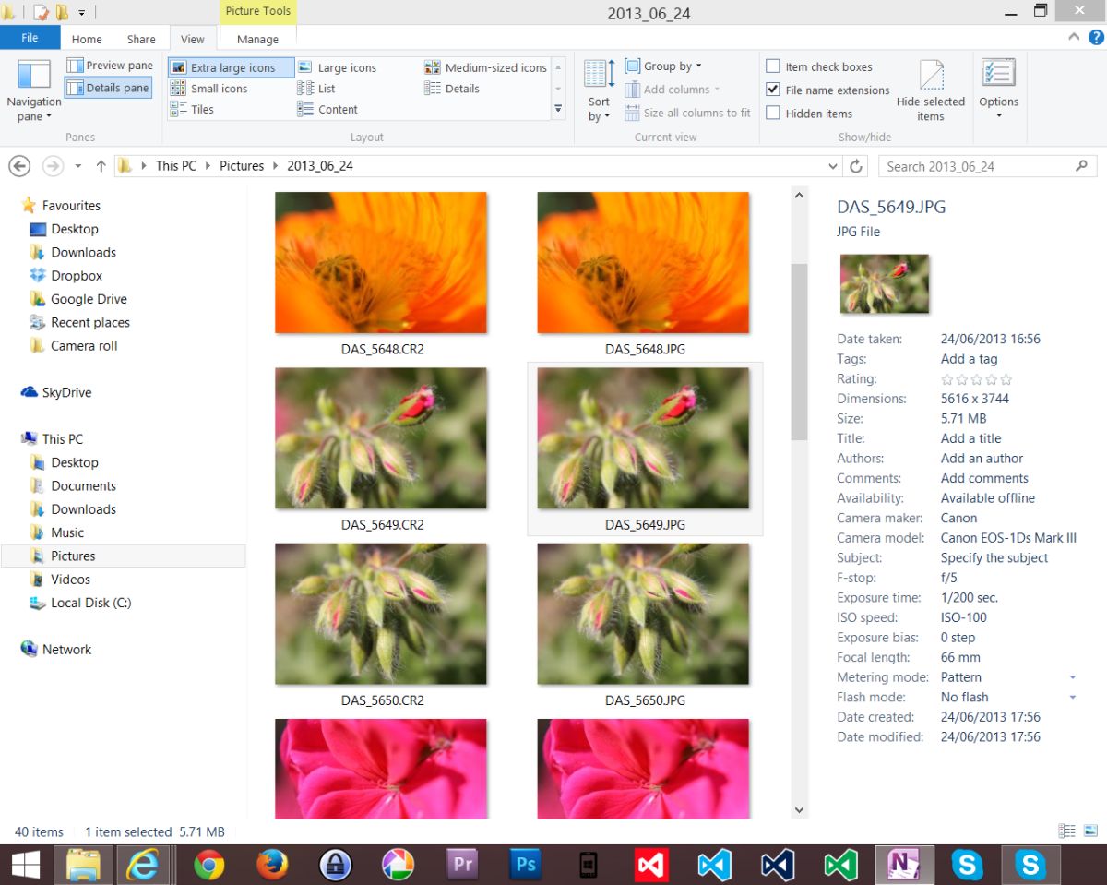Set rating to five stars

(x=1006, y=379)
